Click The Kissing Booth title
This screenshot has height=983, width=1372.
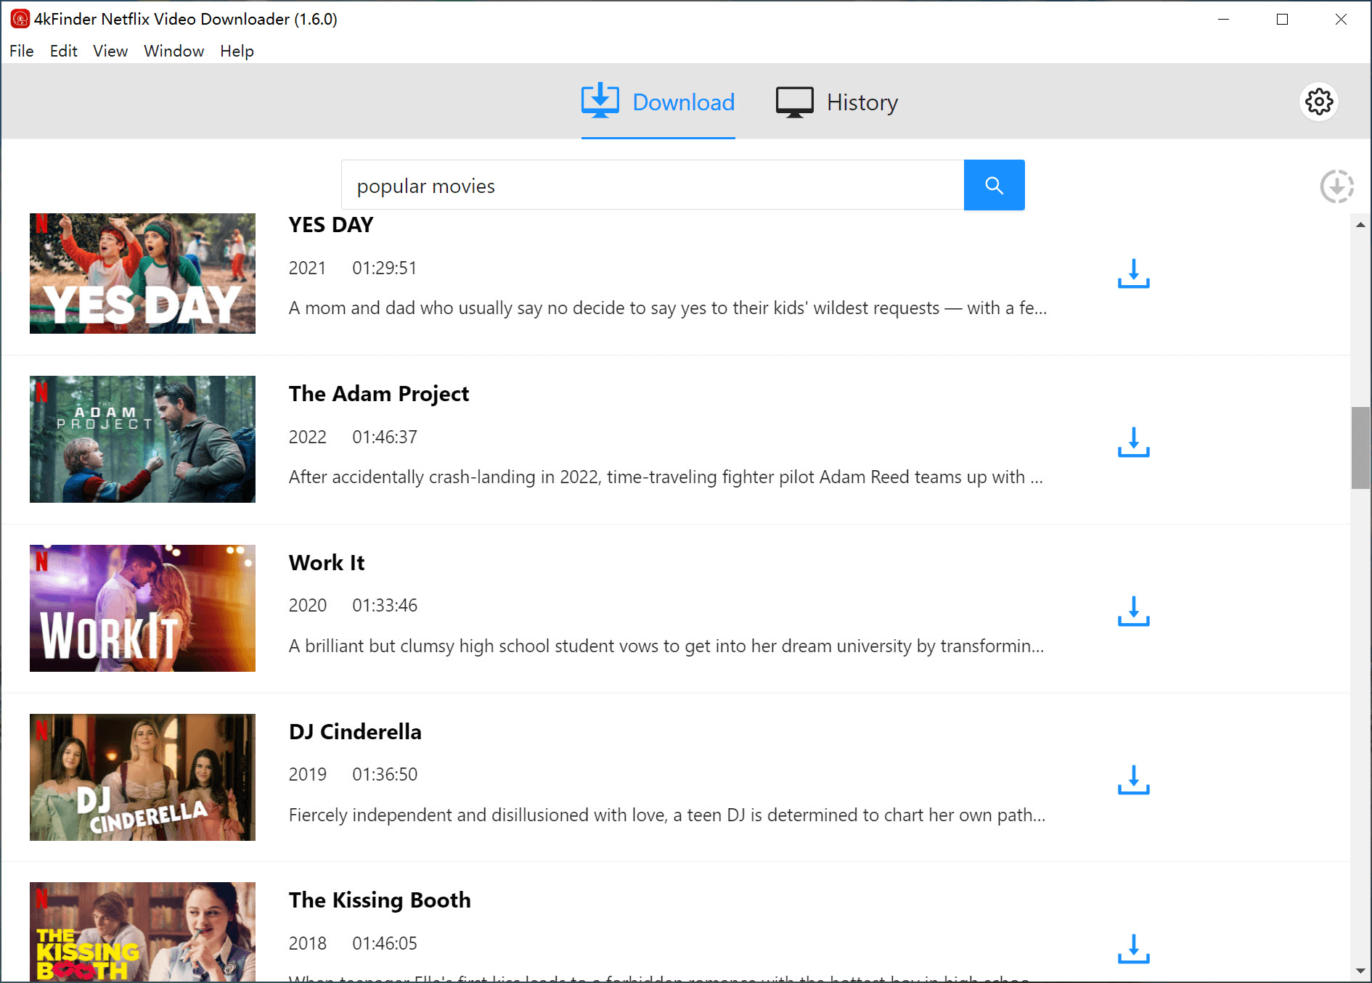tap(380, 900)
